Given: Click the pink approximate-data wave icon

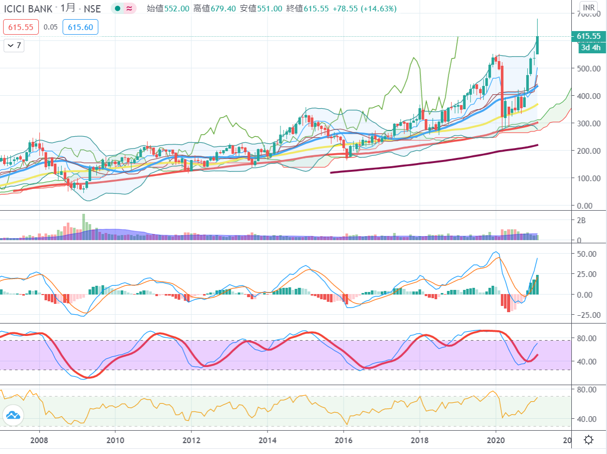Looking at the screenshot, I should click(x=129, y=8).
